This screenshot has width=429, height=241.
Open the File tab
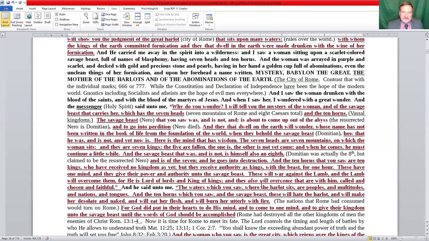point(6,8)
